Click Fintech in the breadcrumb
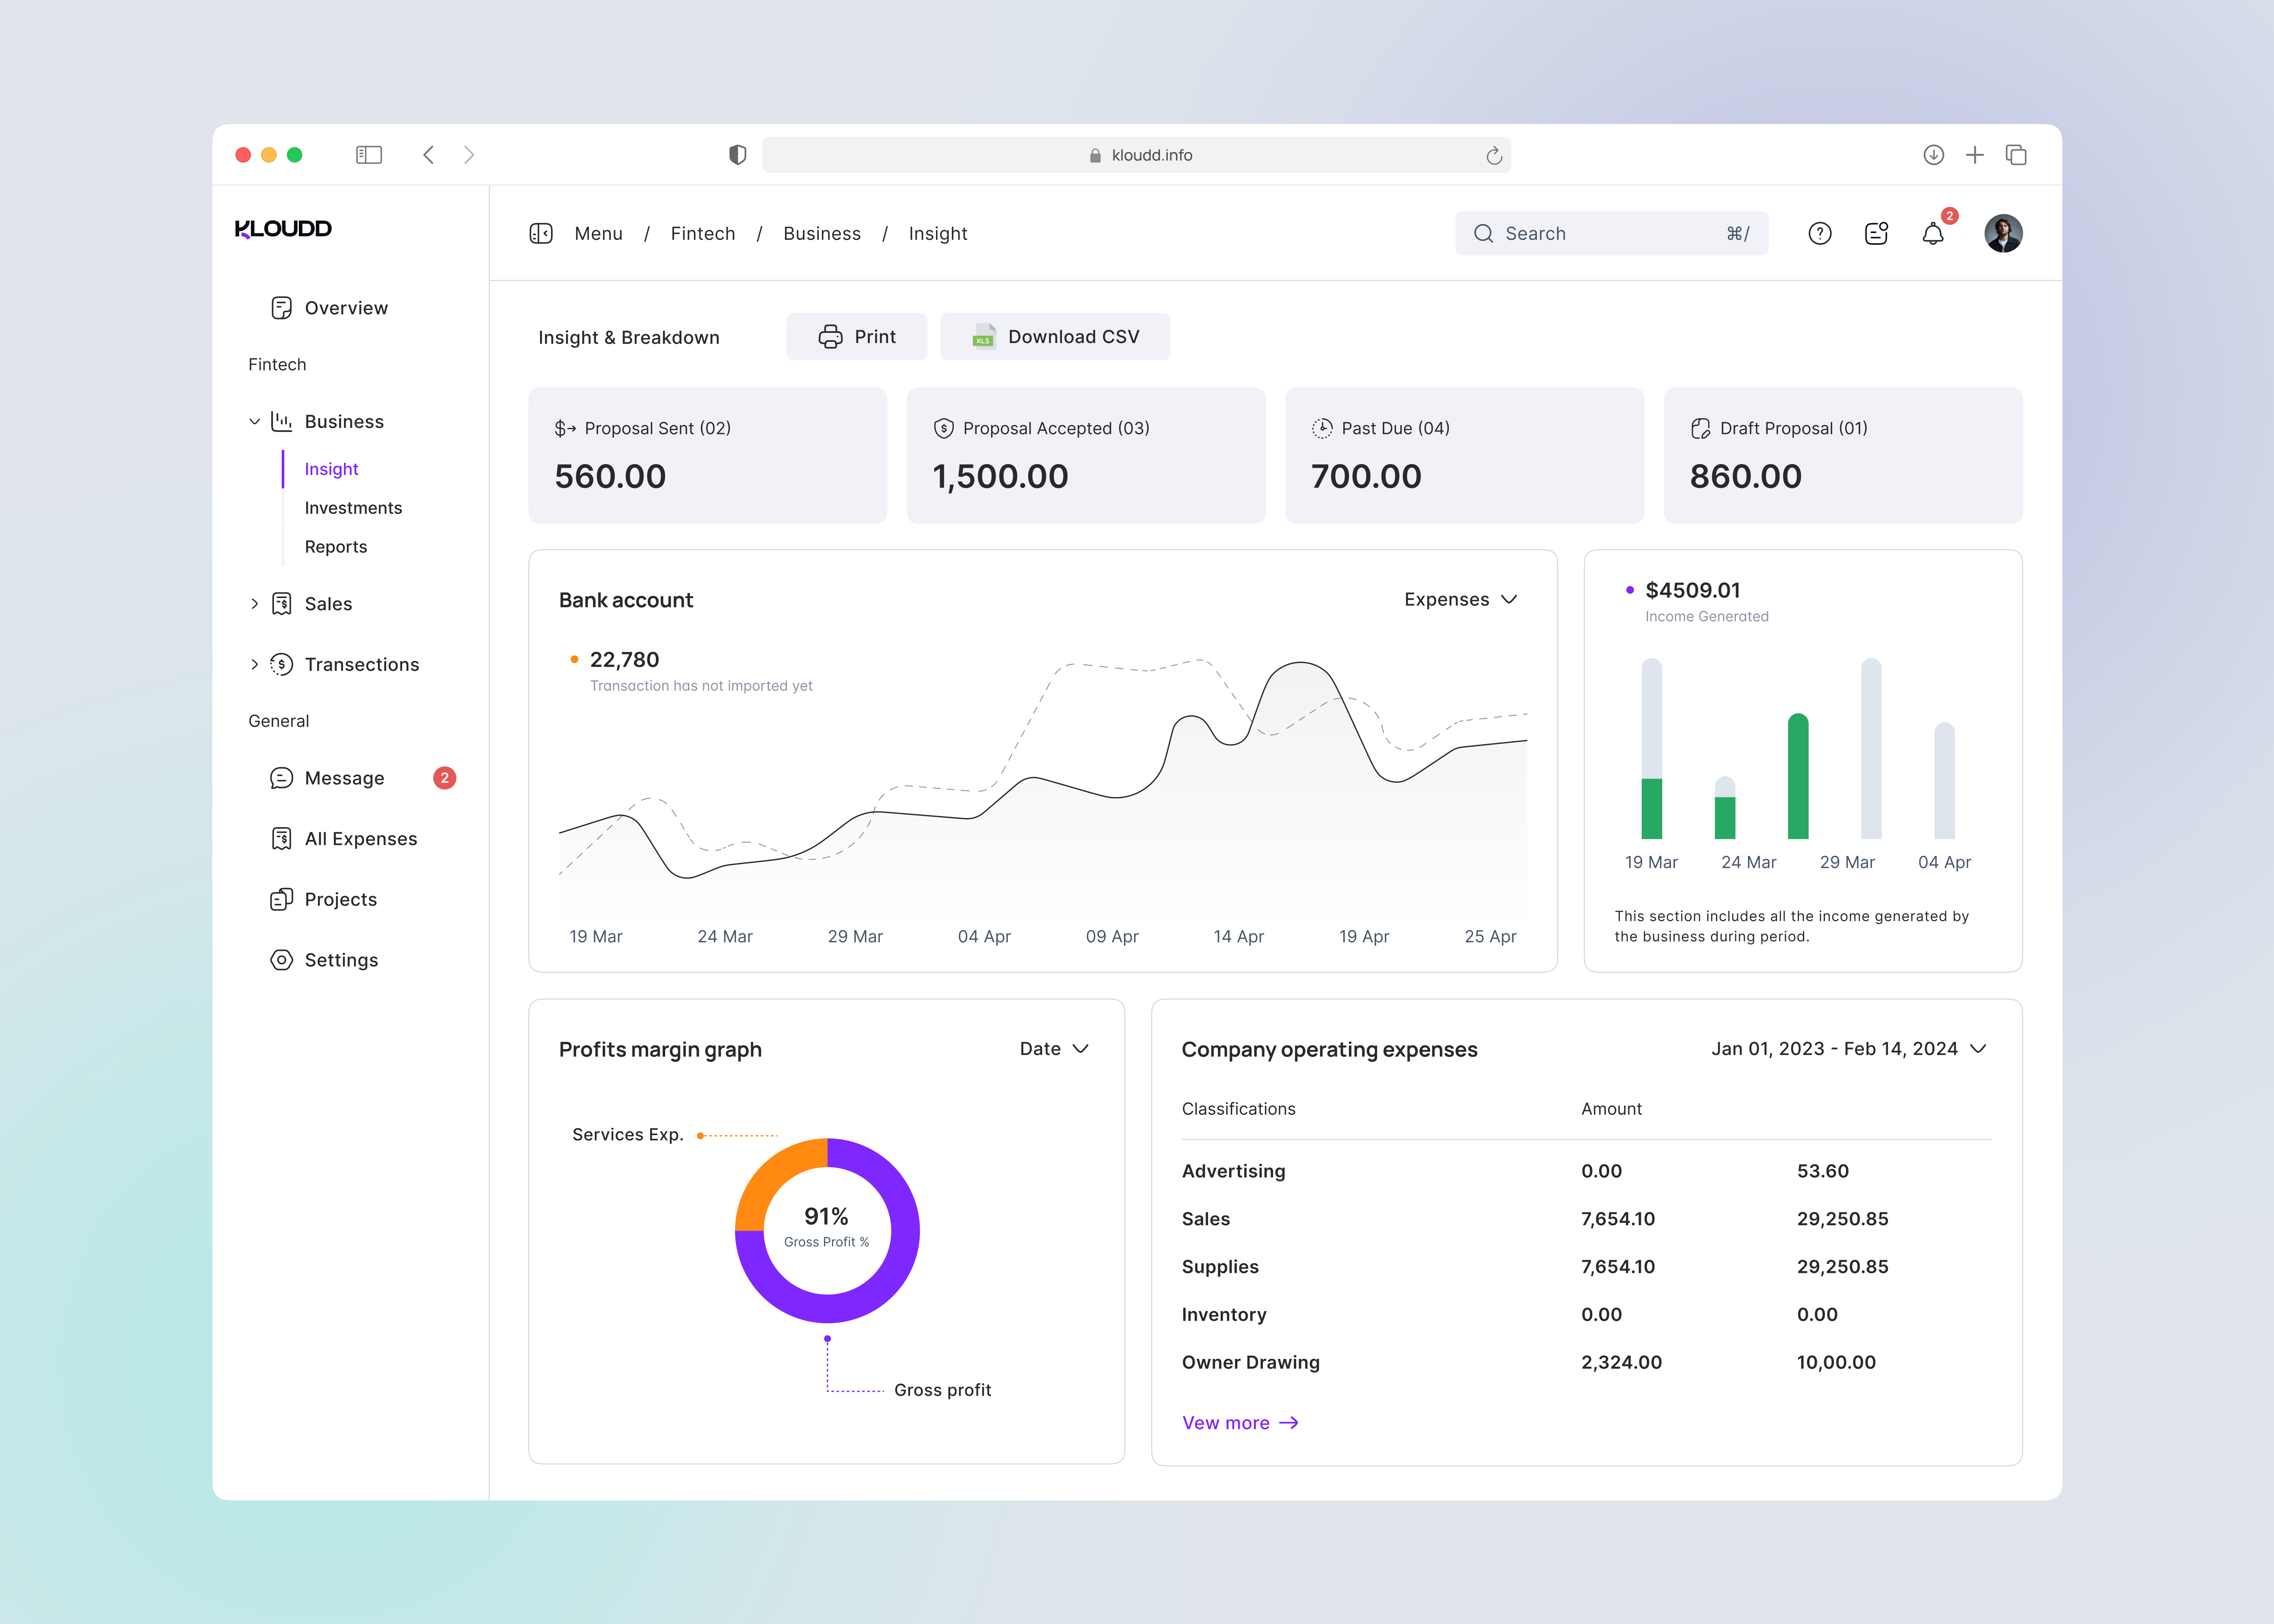Screen dimensions: 2274x1624 click(703, 233)
